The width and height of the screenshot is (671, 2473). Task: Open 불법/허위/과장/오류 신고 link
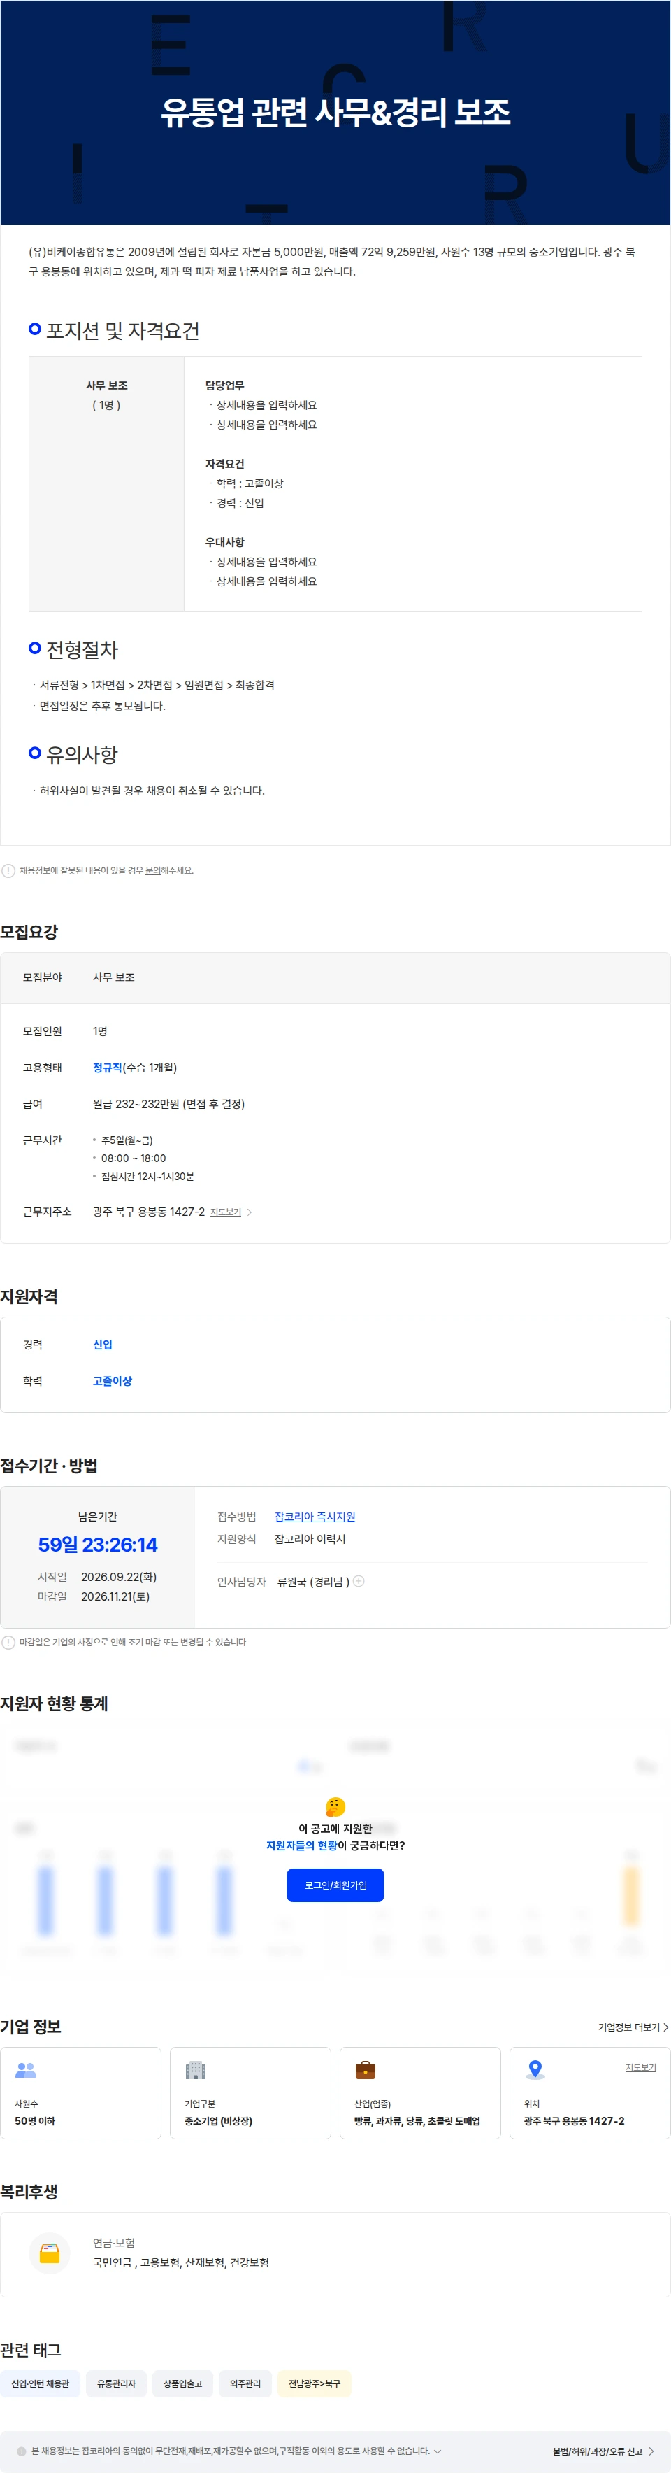coord(597,2451)
